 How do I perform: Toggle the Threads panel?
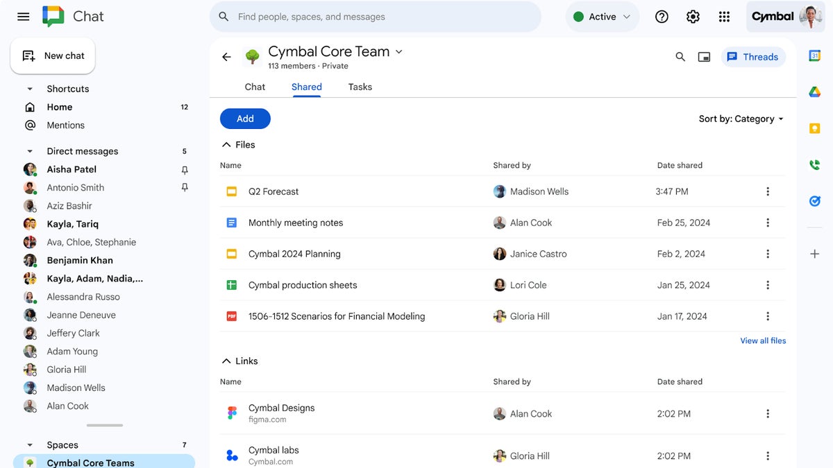[x=753, y=57]
